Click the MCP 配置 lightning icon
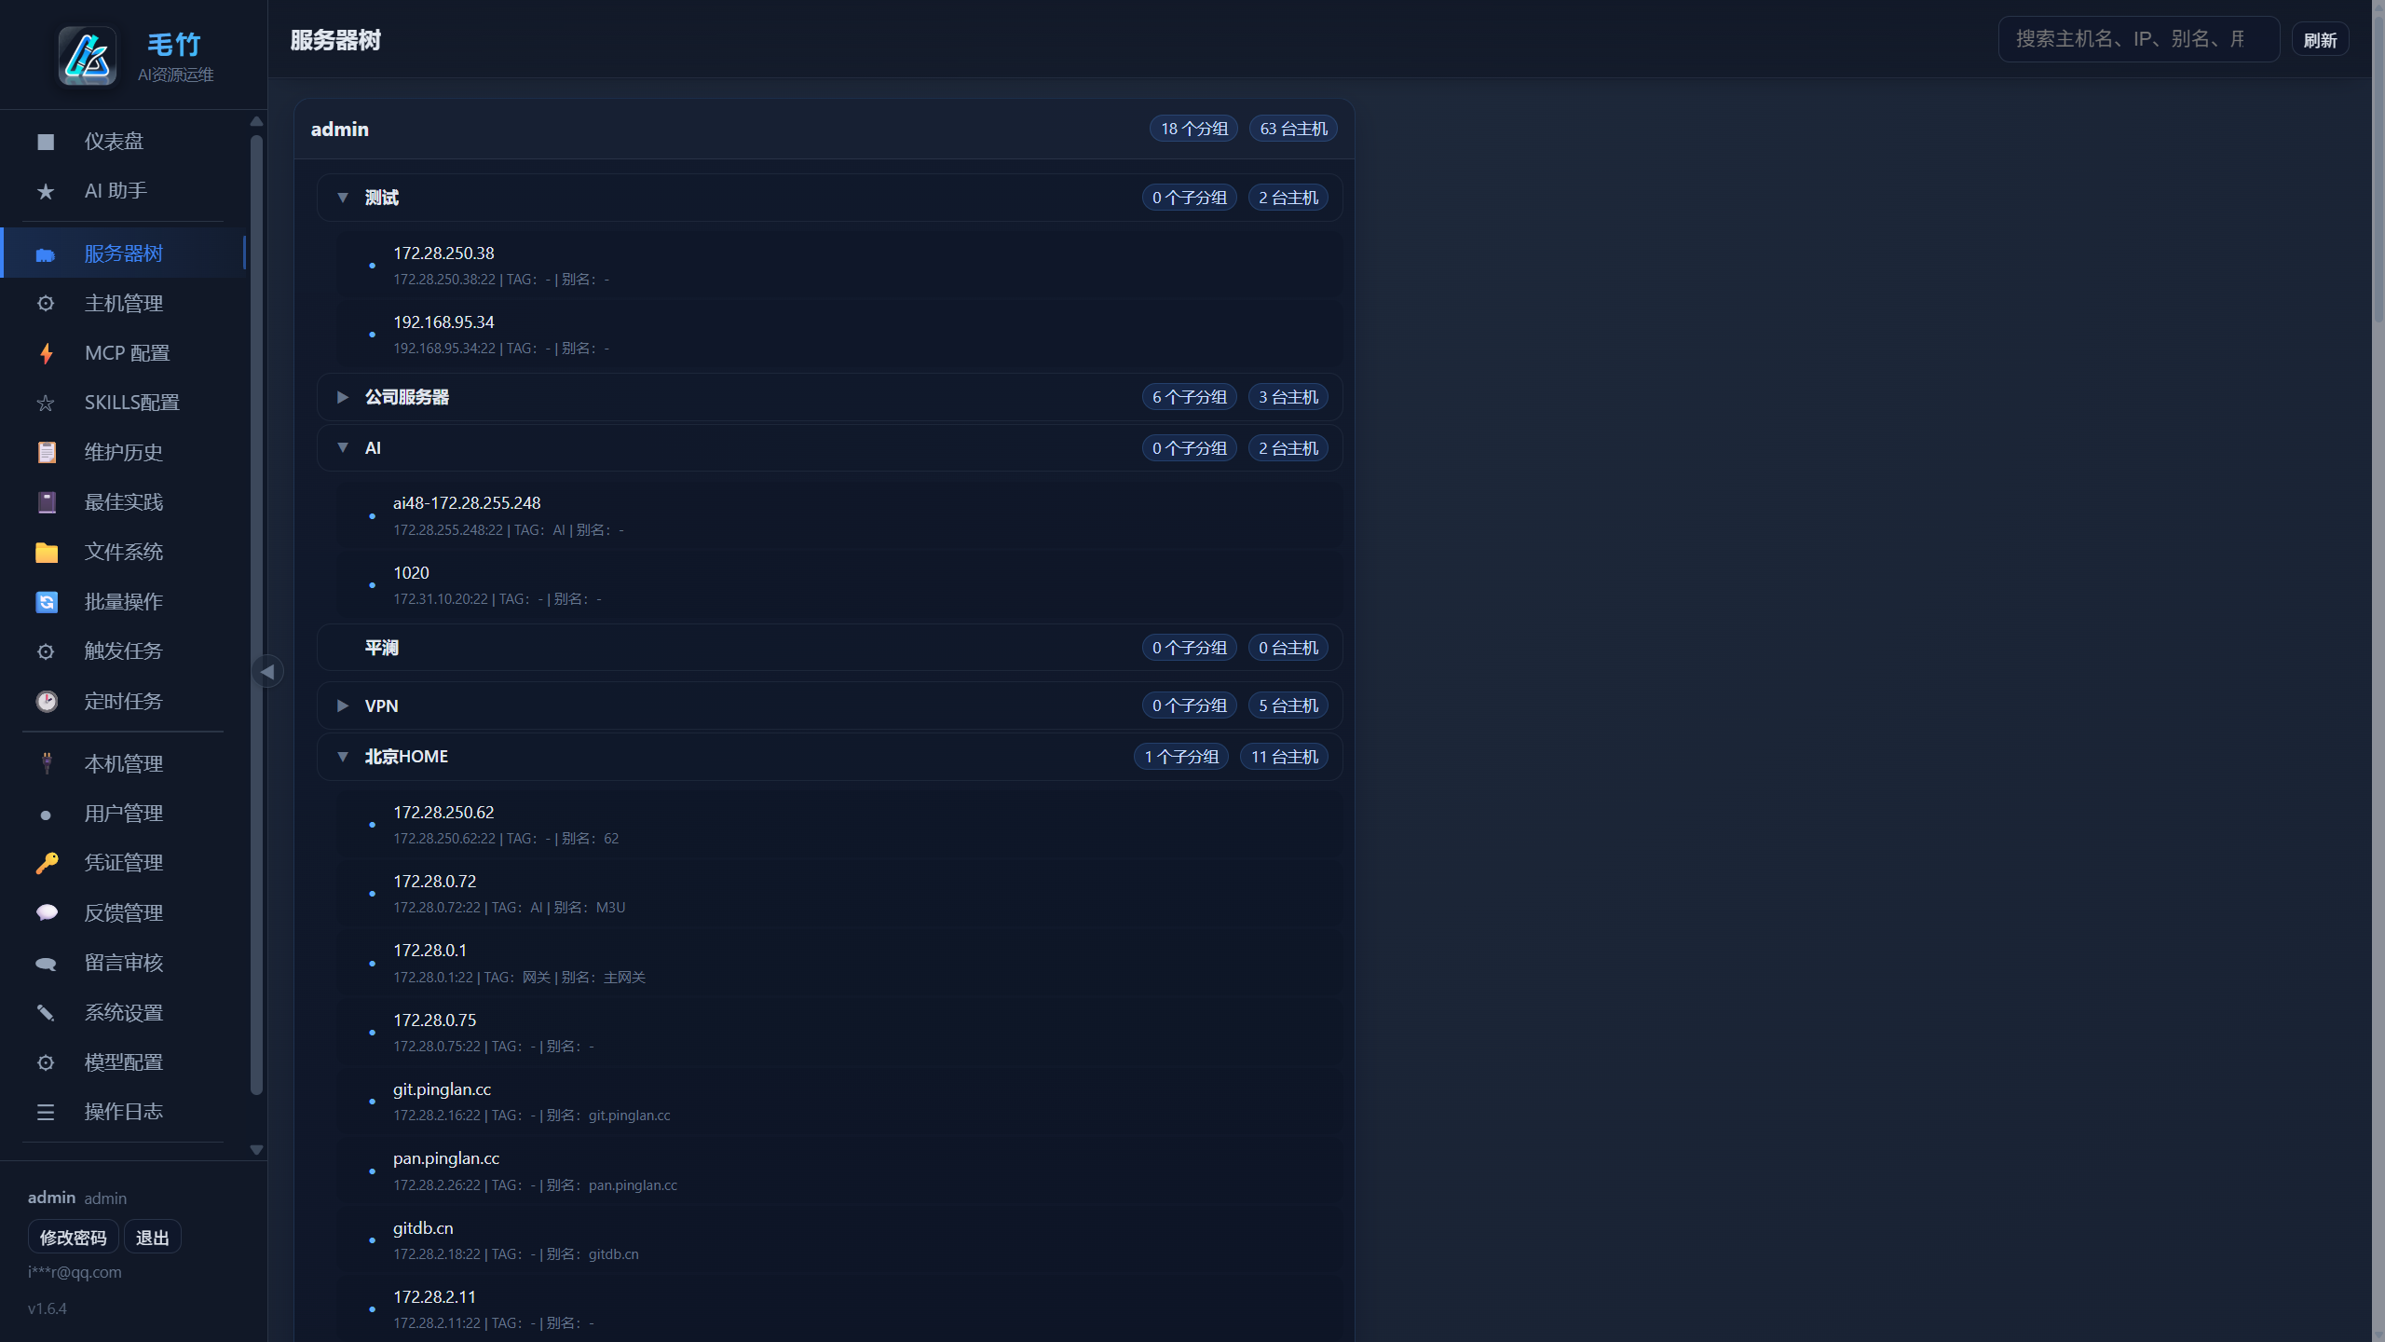 coord(46,353)
